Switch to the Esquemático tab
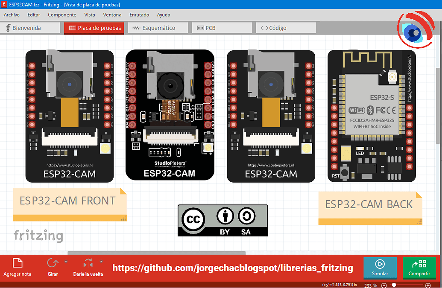The height and width of the screenshot is (288, 442). click(x=158, y=28)
